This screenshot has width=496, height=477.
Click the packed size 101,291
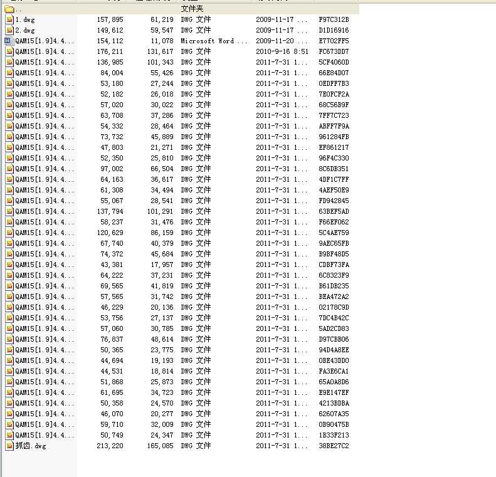pyautogui.click(x=160, y=211)
